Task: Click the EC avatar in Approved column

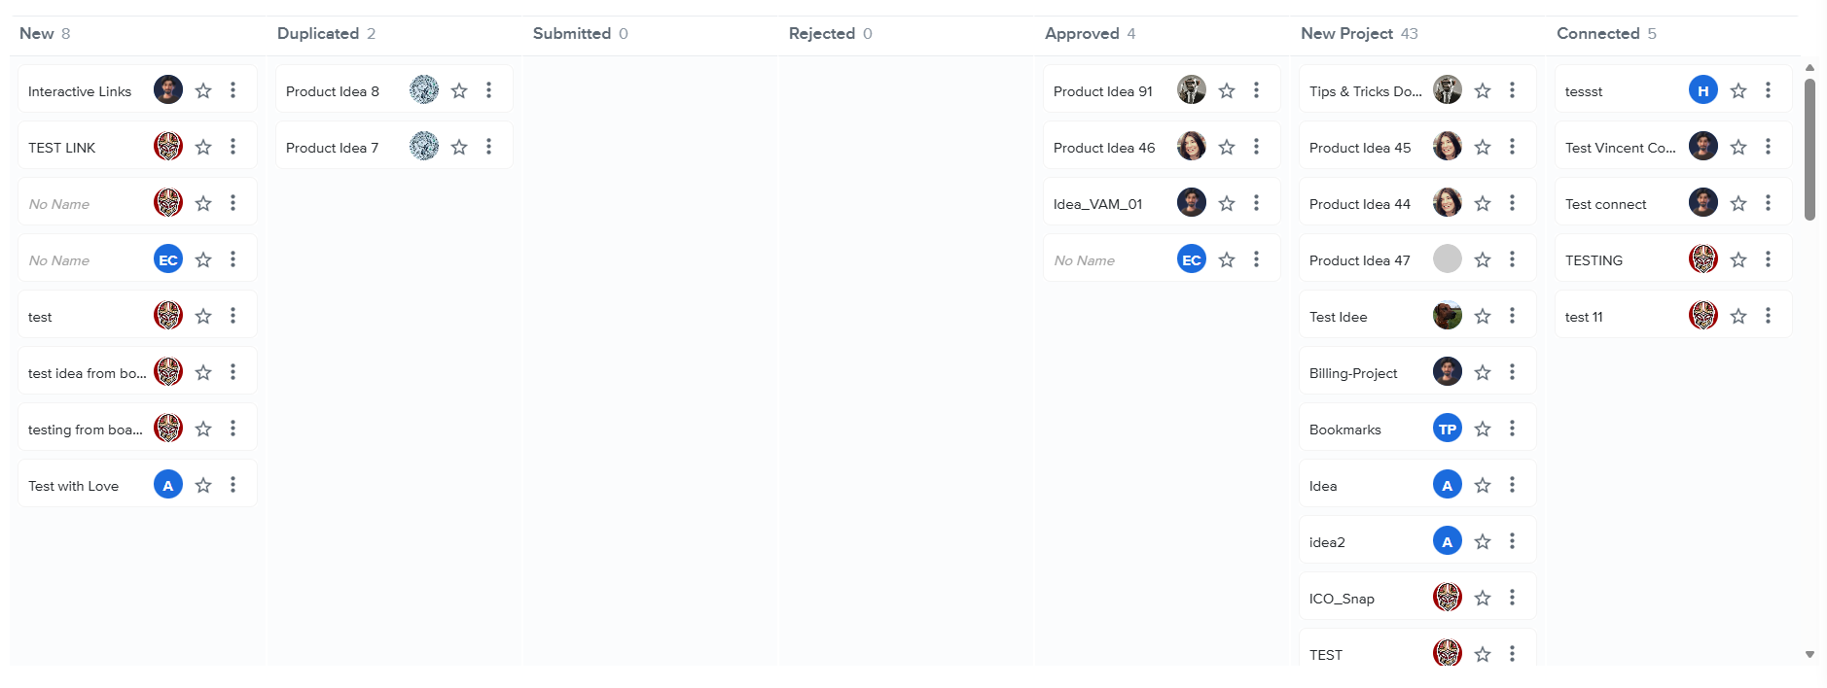Action: point(1192,259)
